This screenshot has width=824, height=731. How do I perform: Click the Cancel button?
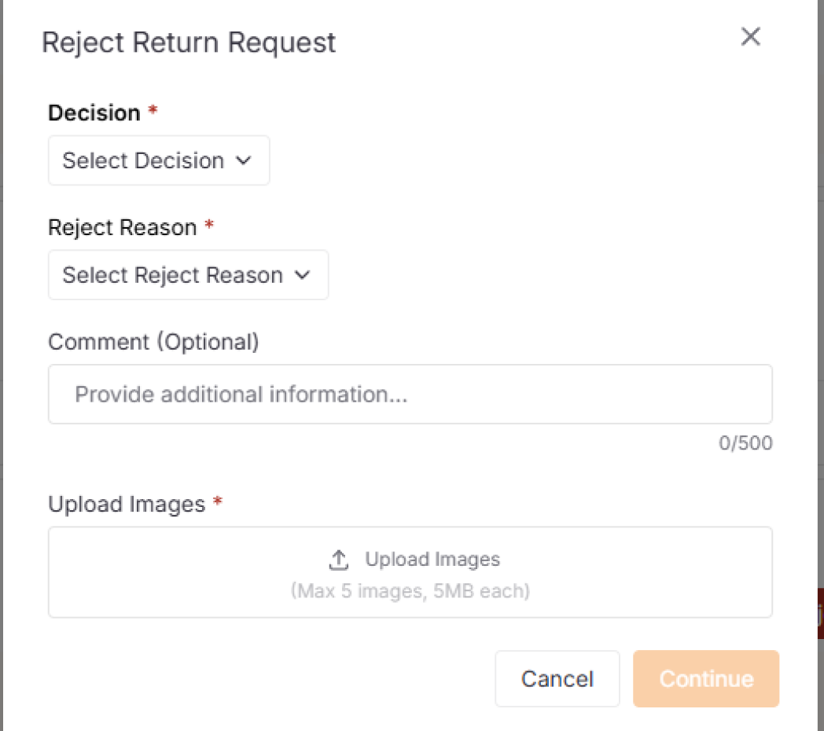pos(557,678)
